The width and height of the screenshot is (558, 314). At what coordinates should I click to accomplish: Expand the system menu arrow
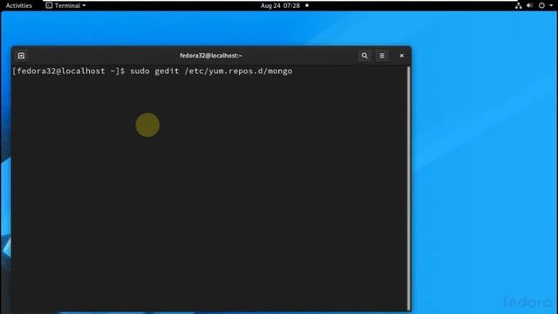(x=551, y=5)
